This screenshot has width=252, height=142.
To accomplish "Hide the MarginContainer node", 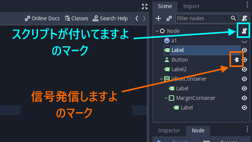I will (244, 98).
